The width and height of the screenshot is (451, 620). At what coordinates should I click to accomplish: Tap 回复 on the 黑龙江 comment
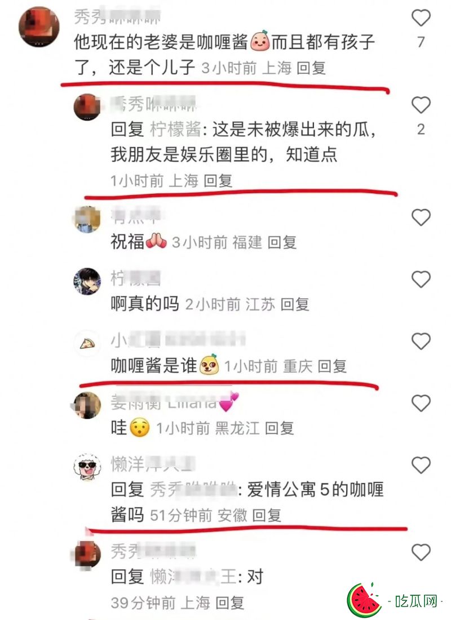(279, 428)
